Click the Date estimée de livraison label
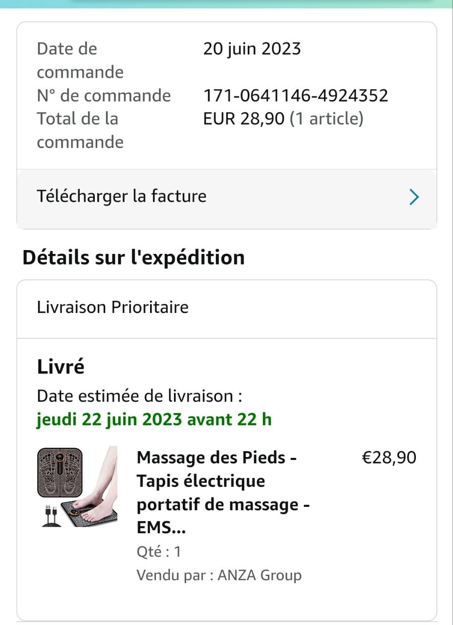Screen dimensions: 453x625 click(x=139, y=396)
